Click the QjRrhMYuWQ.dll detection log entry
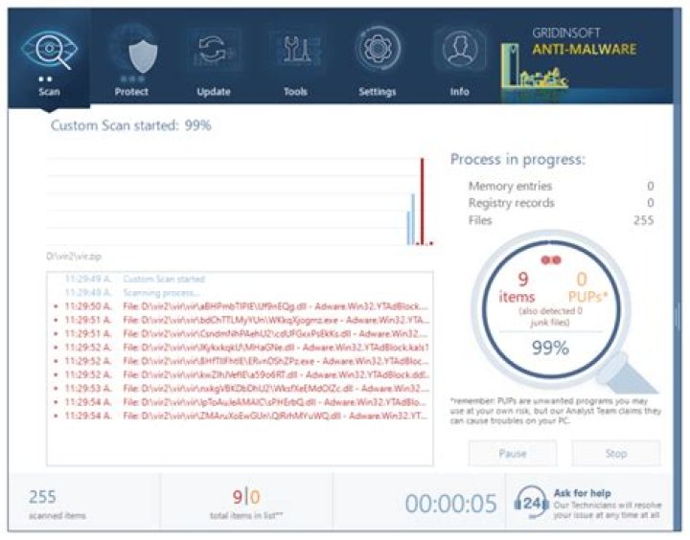 241,416
